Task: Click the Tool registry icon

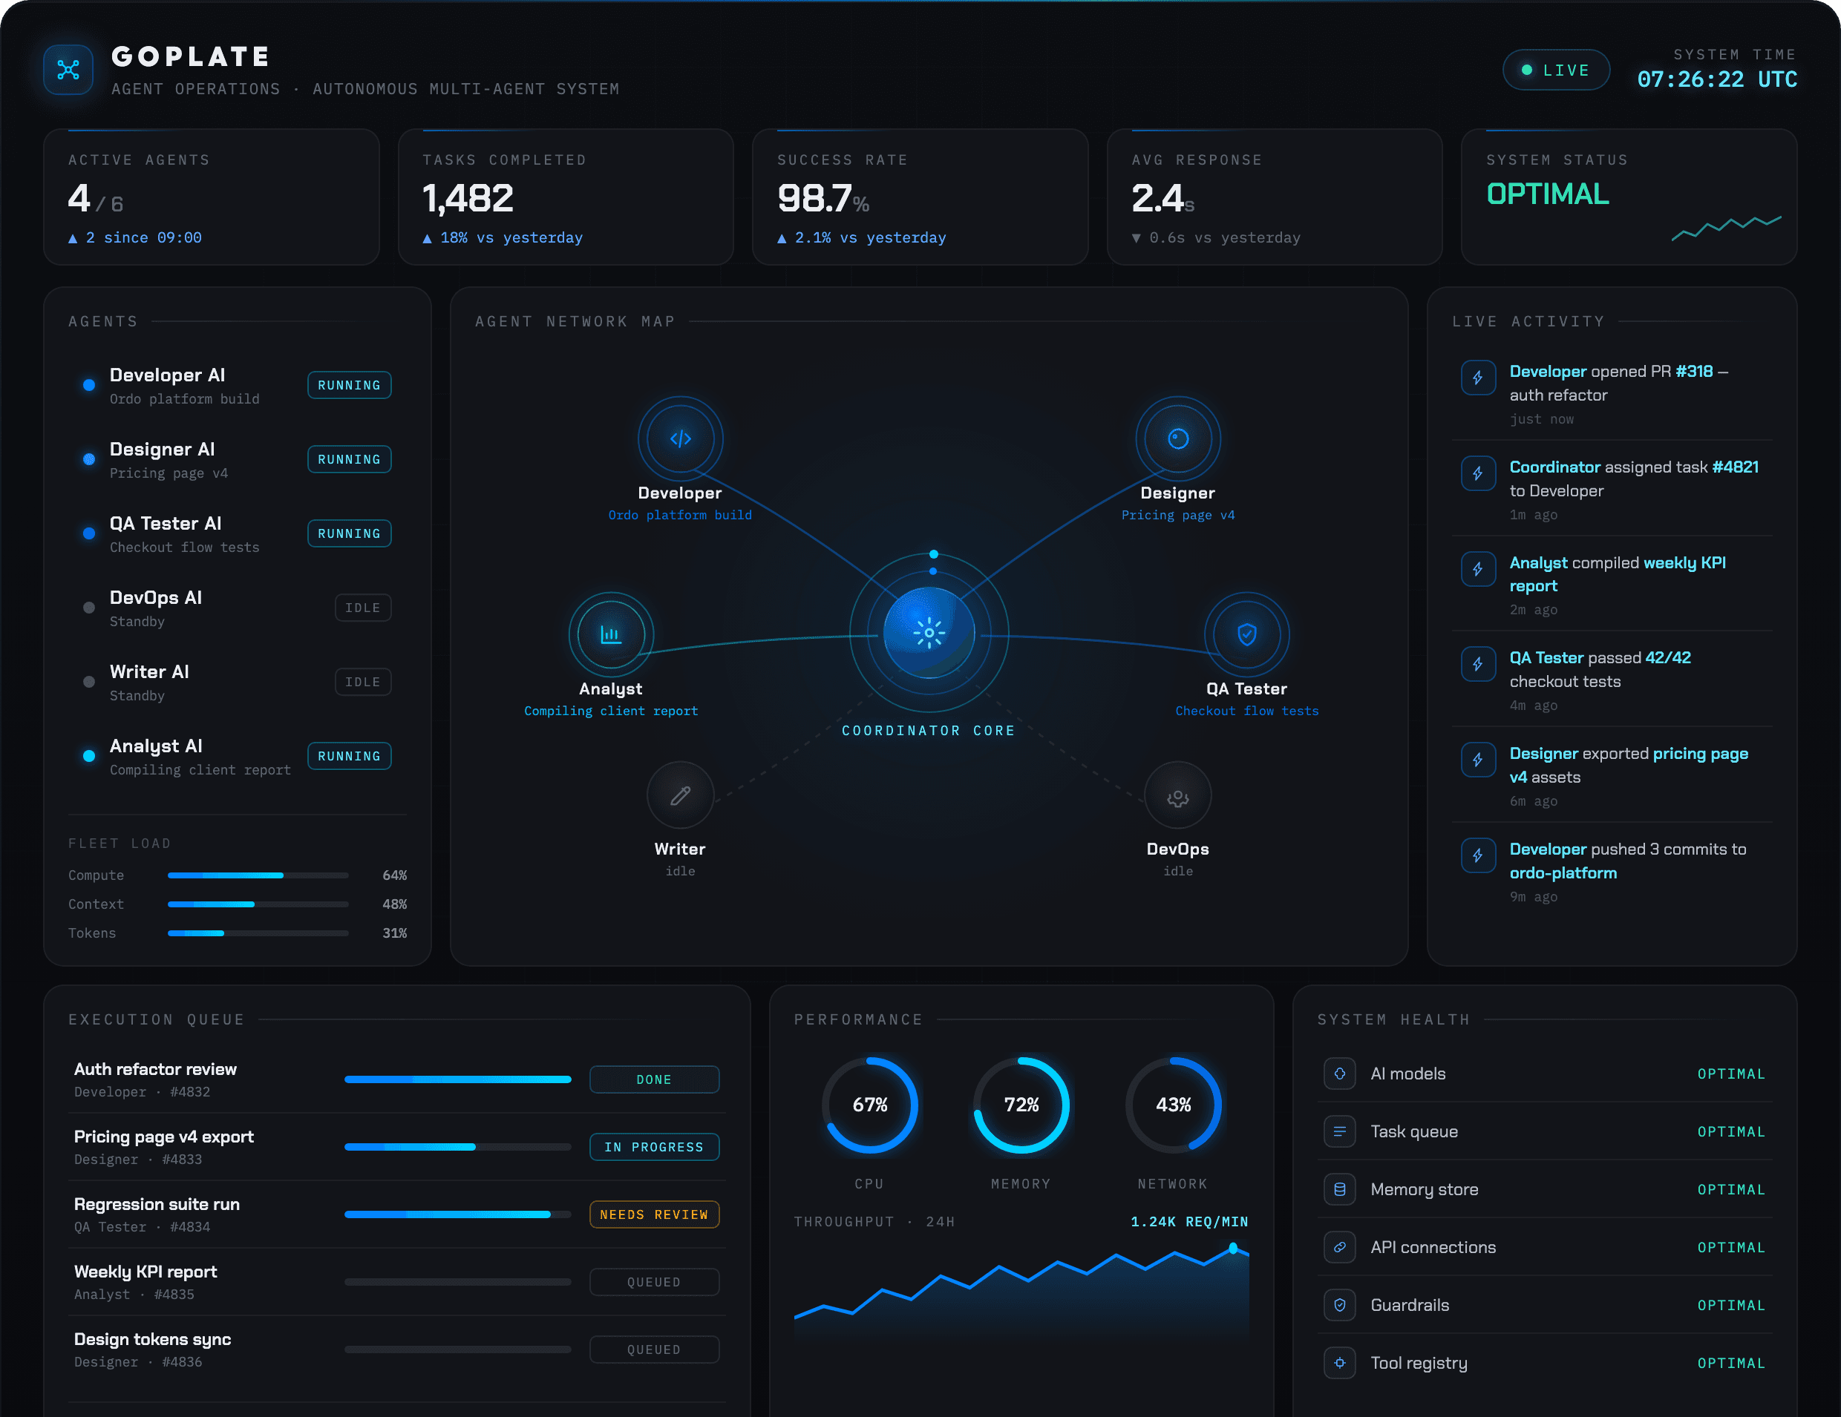Action: [1339, 1363]
